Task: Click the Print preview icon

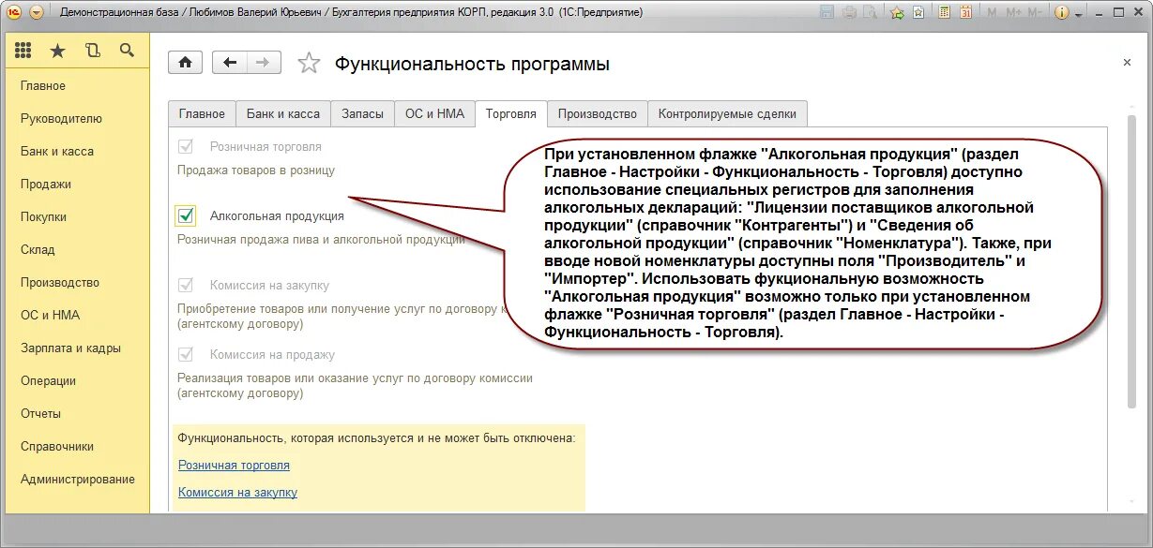Action: pyautogui.click(x=870, y=12)
